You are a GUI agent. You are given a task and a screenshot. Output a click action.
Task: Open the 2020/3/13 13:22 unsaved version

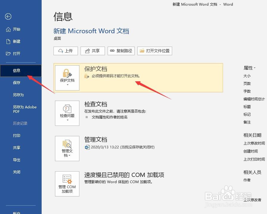pos(122,147)
